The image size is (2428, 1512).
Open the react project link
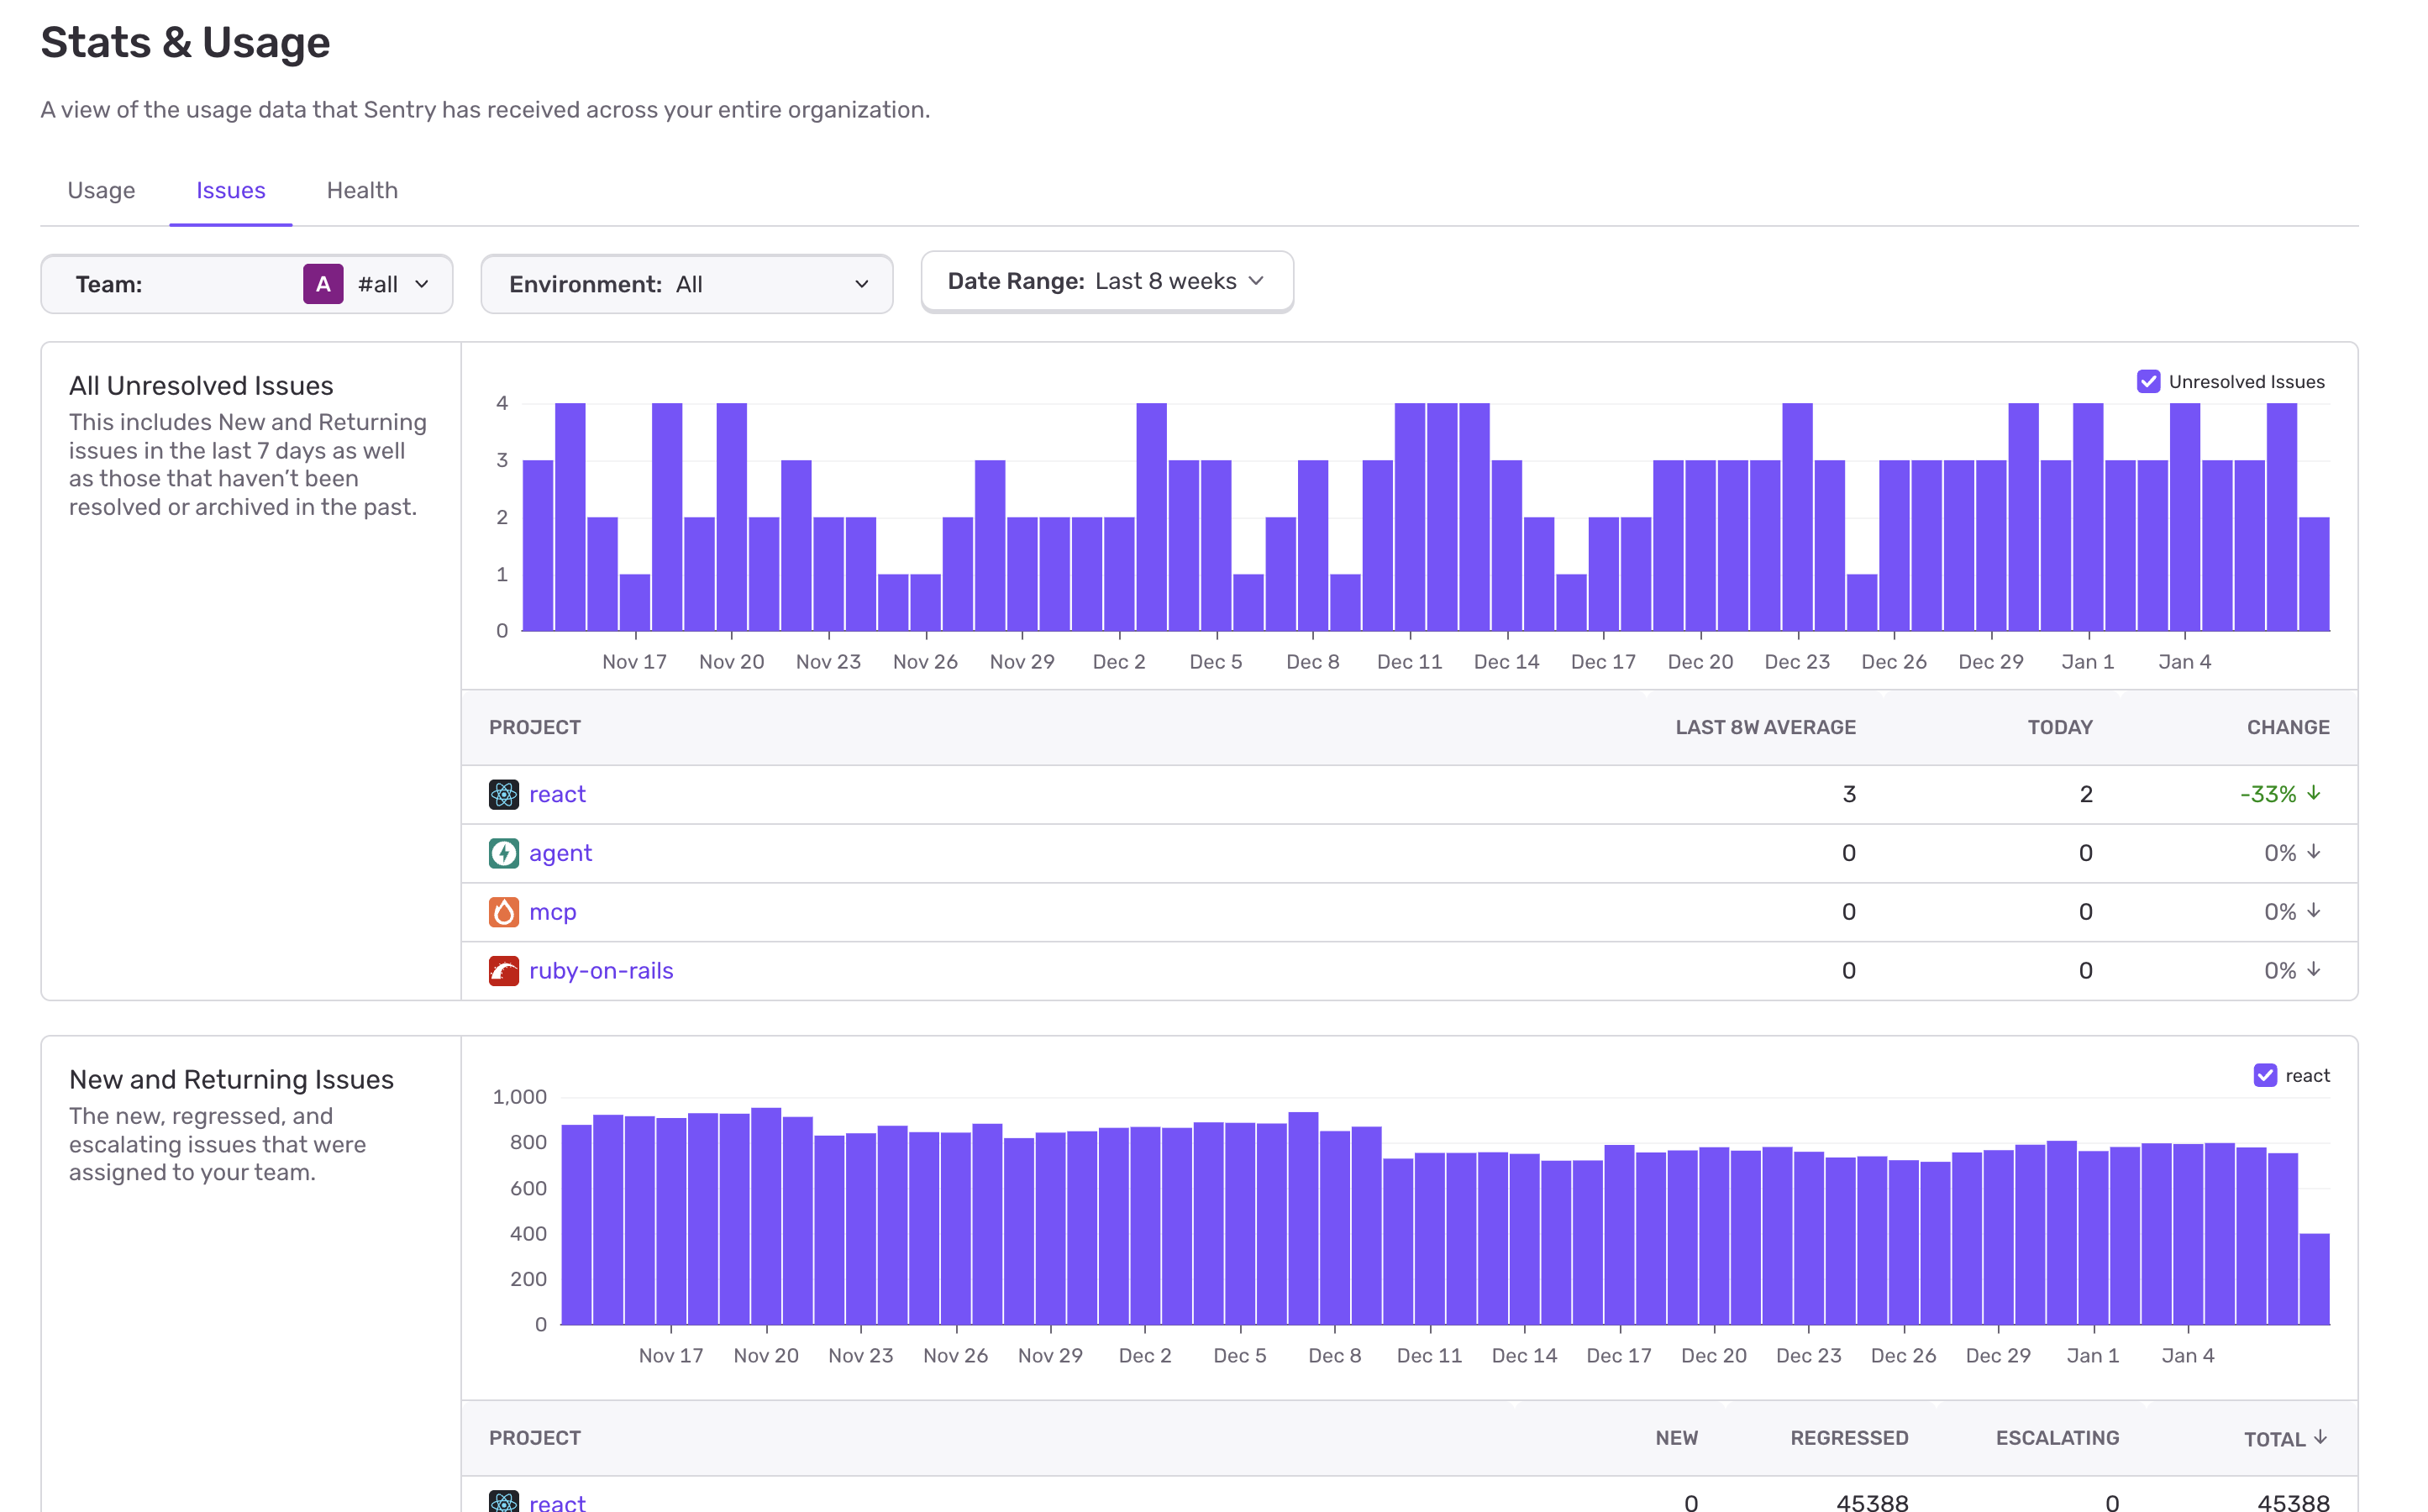[557, 793]
